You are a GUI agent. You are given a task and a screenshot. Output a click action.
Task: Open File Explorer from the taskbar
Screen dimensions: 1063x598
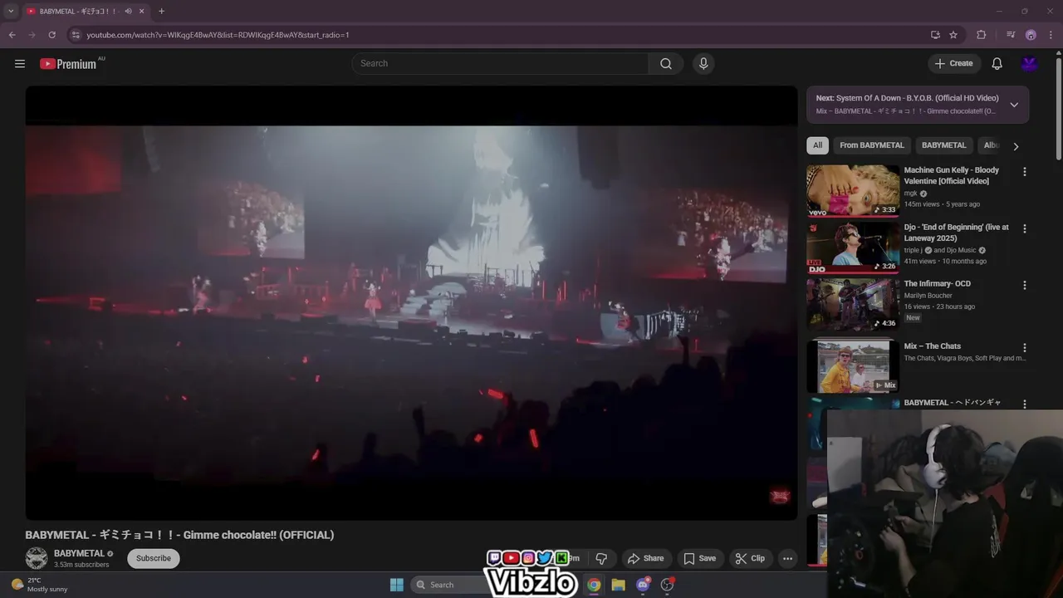[618, 585]
